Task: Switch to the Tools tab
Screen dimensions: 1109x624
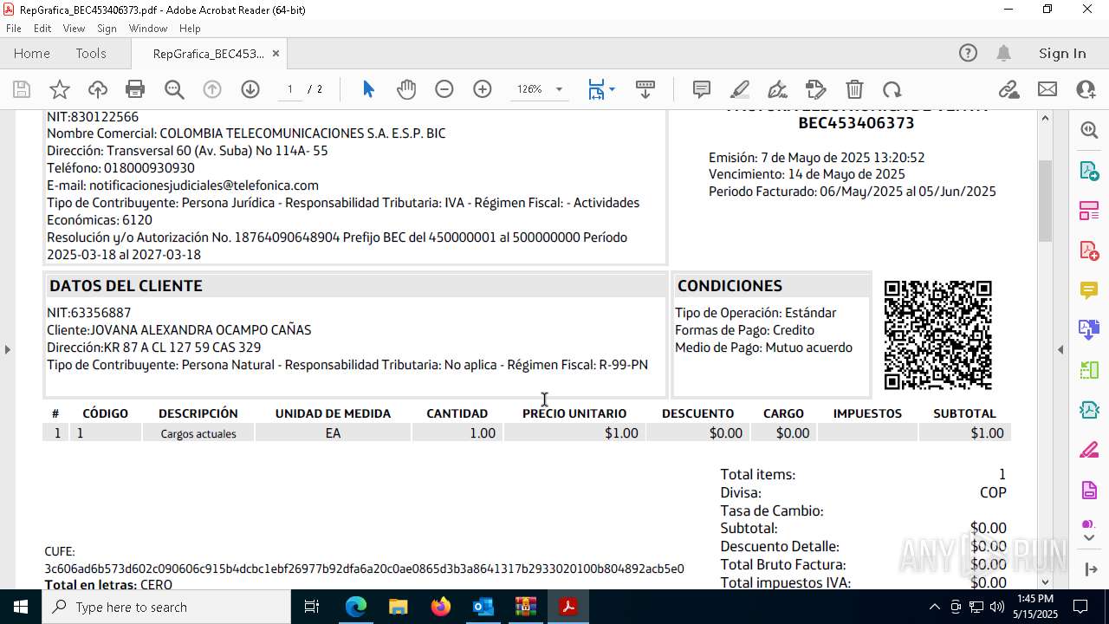Action: pyautogui.click(x=91, y=54)
